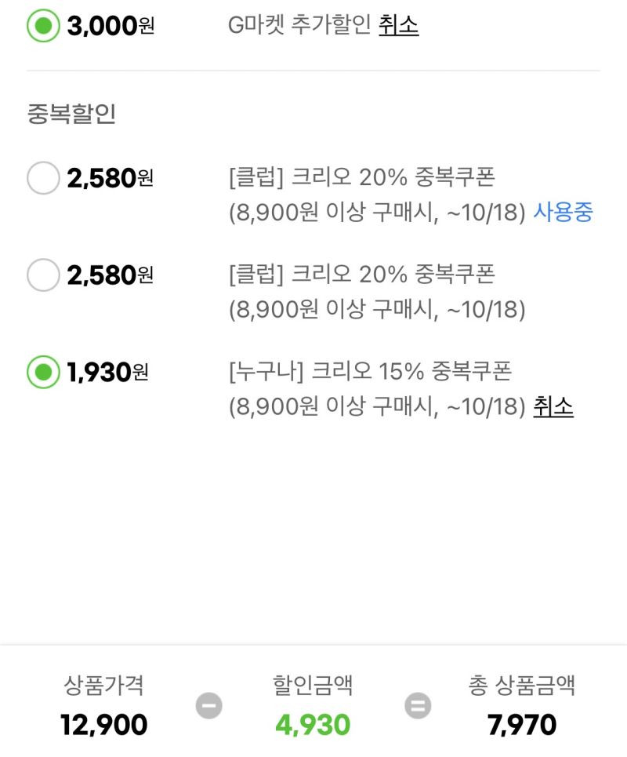Click the minus circle icon in summary
627x757 pixels.
pyautogui.click(x=208, y=705)
